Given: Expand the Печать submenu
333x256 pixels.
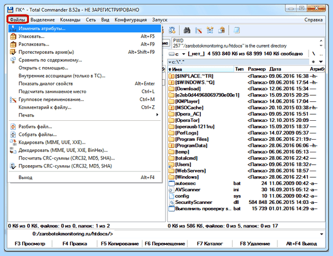Looking at the screenshot, I should 84,115.
